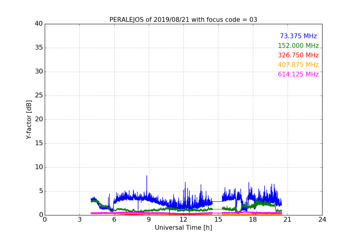Image resolution: width=358 pixels, height=239 pixels.
Task: Click the x-axis tick label 15
Action: tap(218, 219)
